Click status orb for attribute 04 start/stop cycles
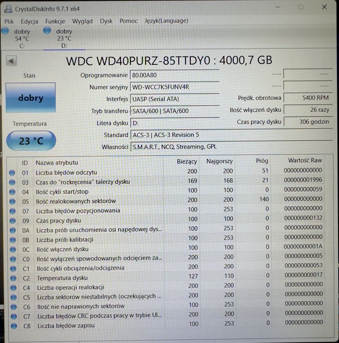 [x=12, y=192]
